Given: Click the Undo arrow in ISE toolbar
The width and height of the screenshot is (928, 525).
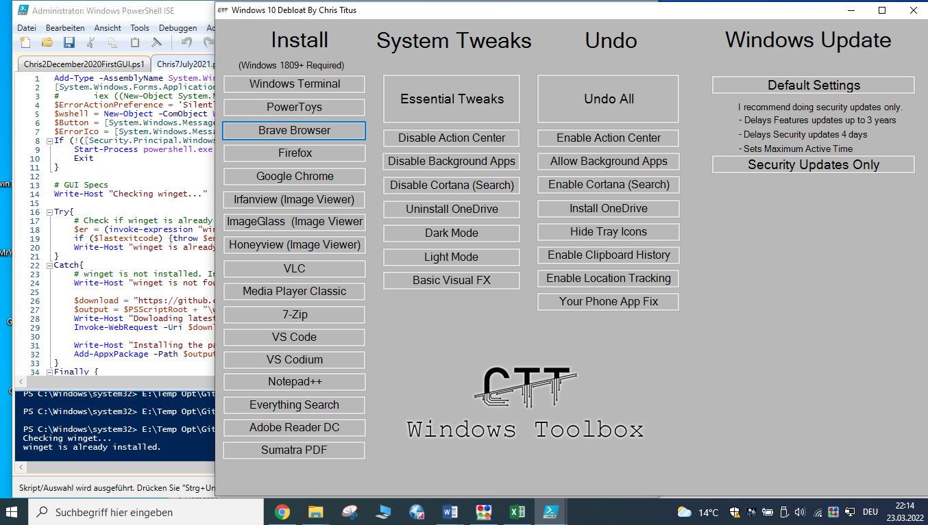Looking at the screenshot, I should point(186,42).
